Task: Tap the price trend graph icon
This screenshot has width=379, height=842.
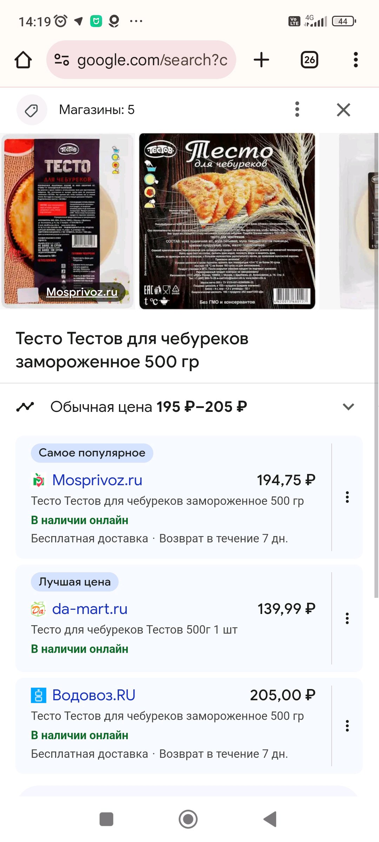Action: pyautogui.click(x=25, y=407)
